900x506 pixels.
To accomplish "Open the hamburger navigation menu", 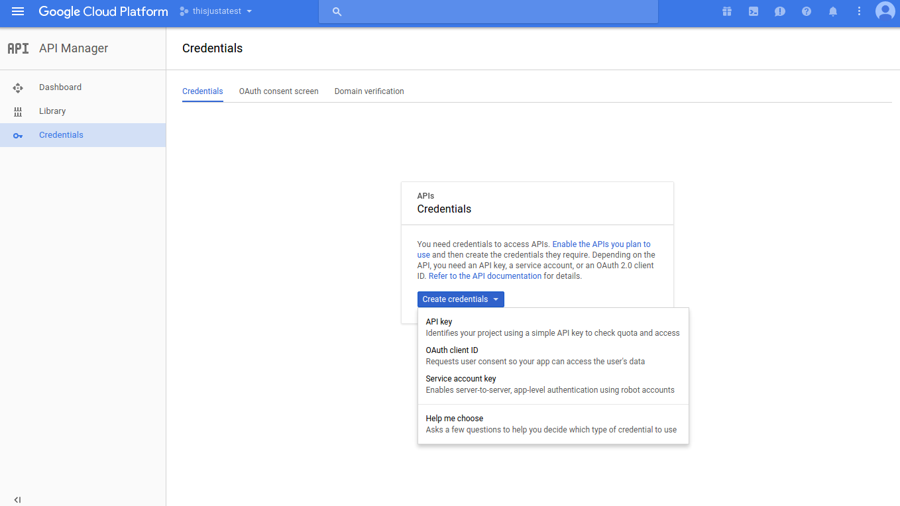I will 18,11.
